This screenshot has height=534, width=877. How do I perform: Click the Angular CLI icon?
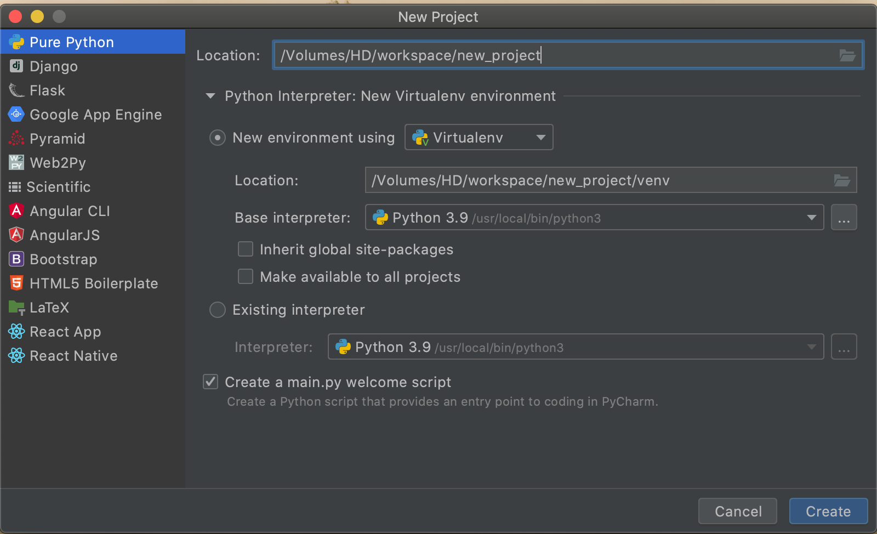pos(16,211)
